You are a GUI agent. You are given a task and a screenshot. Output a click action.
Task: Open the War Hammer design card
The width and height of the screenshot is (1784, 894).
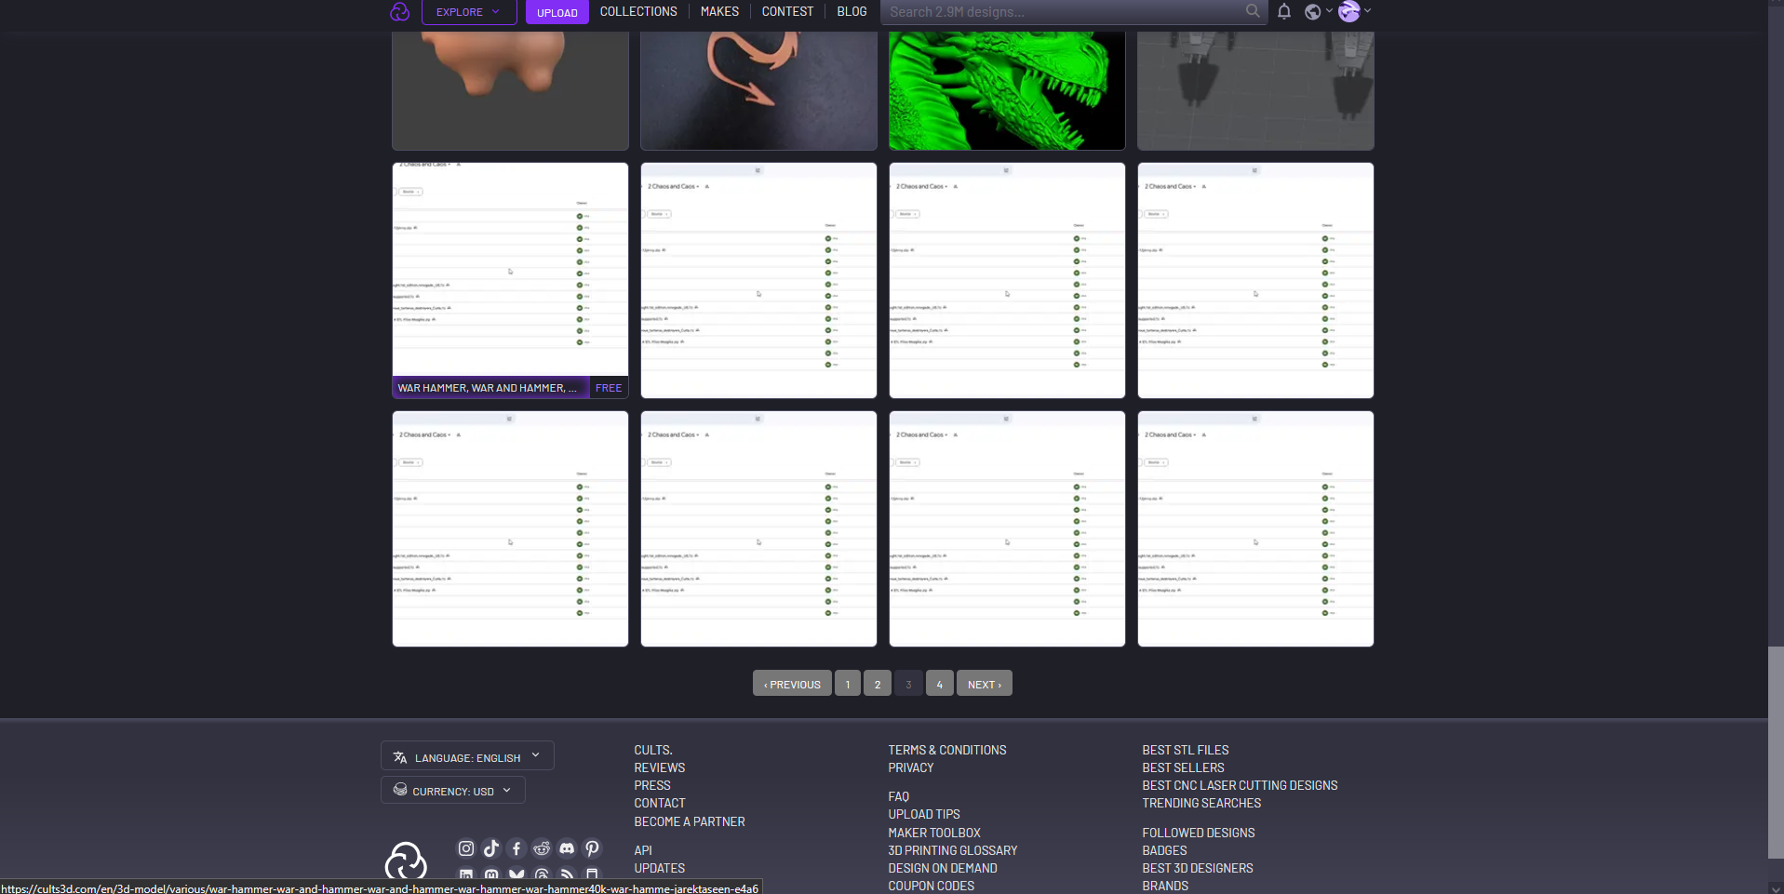[x=510, y=280]
